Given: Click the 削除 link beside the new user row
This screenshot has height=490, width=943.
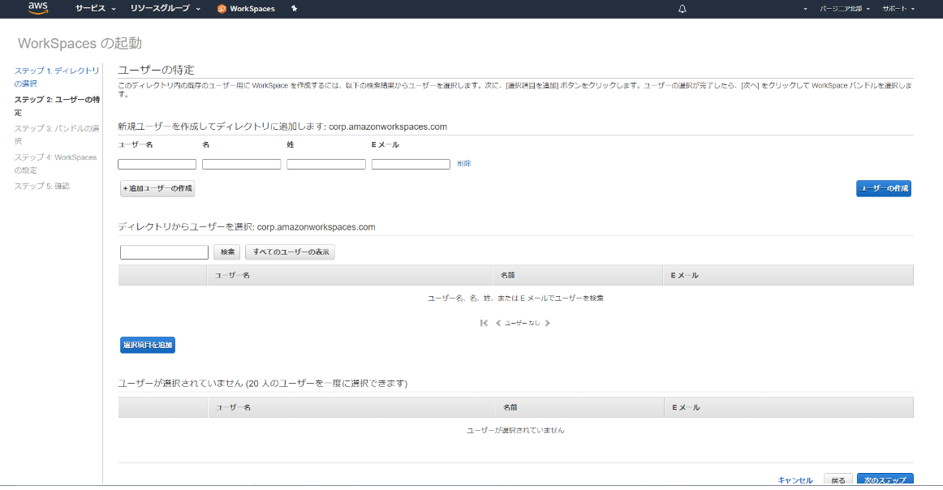Looking at the screenshot, I should click(463, 164).
